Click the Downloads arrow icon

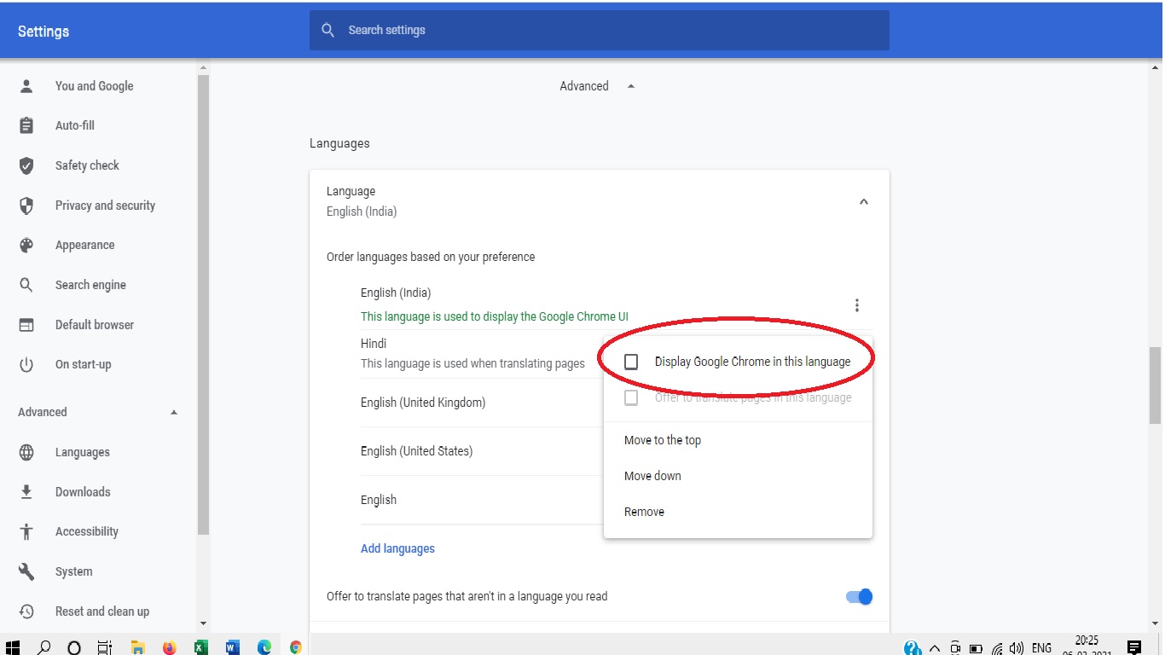[x=26, y=492]
